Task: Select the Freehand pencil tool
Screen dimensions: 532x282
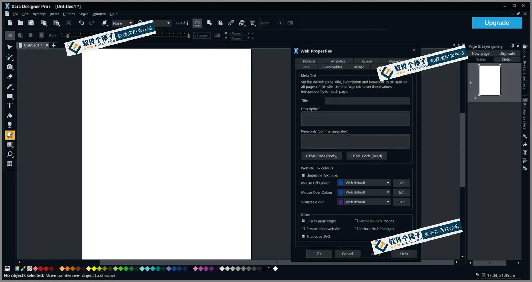Action: point(10,86)
